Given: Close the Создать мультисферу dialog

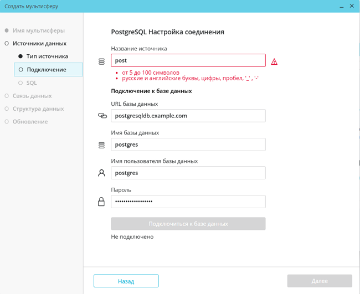Looking at the screenshot, I should click(352, 6).
